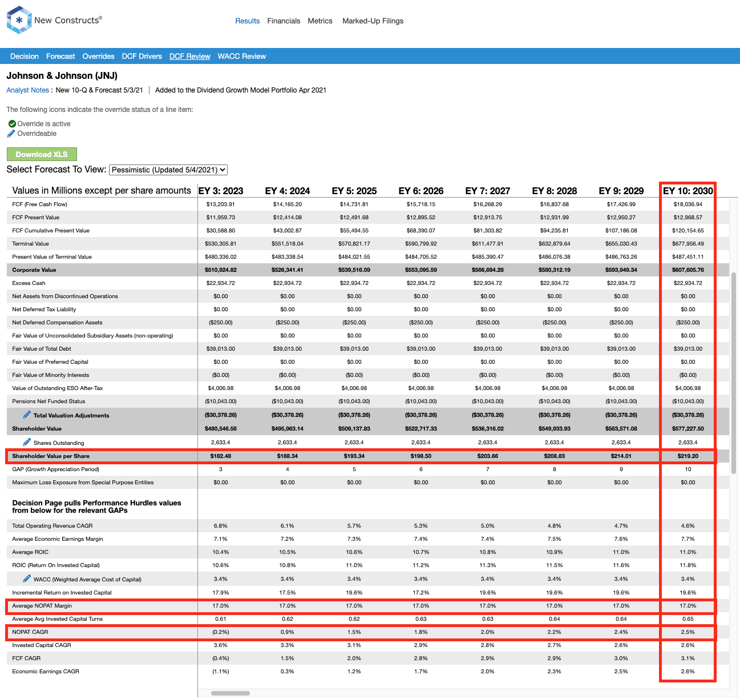The width and height of the screenshot is (740, 699).
Task: Click the FCF (Free Cash Flow) row label
Action: click(x=40, y=204)
